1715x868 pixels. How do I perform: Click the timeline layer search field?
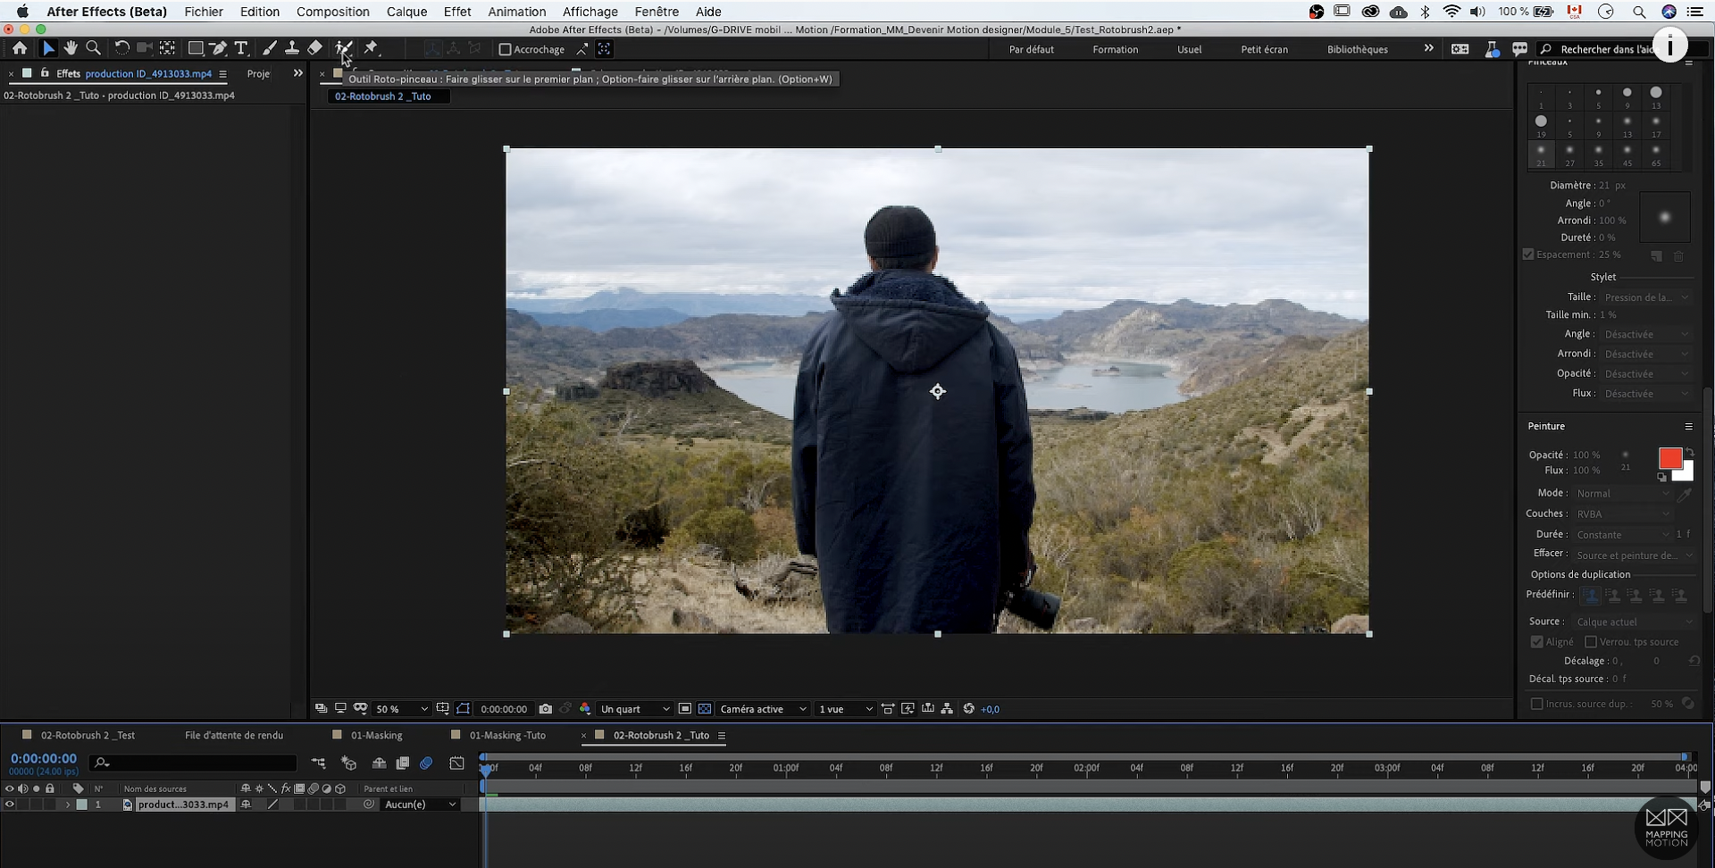[x=193, y=763]
